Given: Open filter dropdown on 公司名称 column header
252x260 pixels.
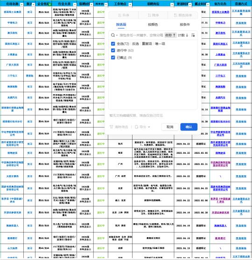Looking at the screenshot, I should click(21, 5).
